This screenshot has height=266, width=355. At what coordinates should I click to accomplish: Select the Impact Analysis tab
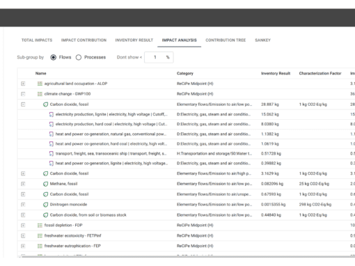(179, 40)
